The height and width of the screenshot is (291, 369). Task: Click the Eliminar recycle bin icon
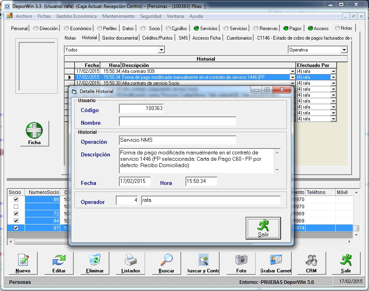[x=95, y=260]
